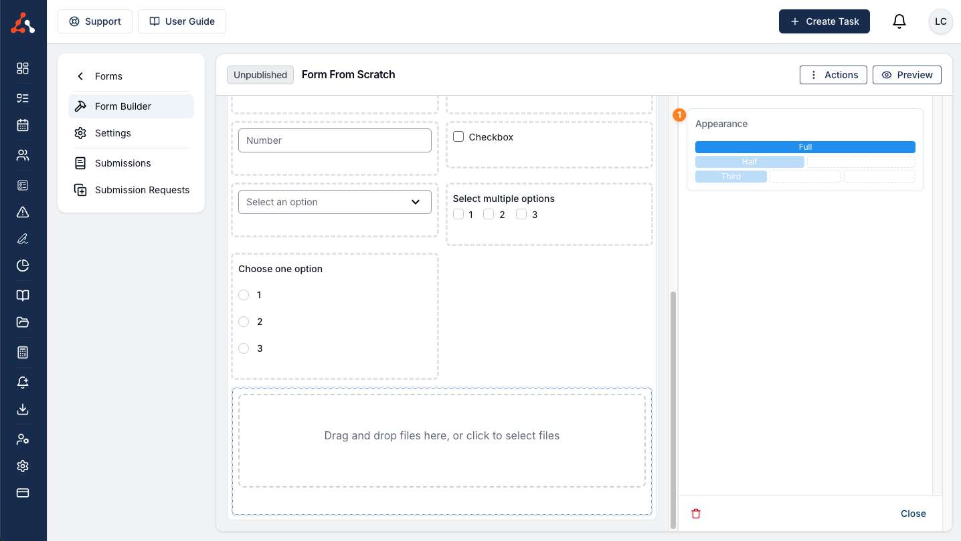Viewport: 961px width, 541px height.
Task: Set field width to Half
Action: point(750,162)
